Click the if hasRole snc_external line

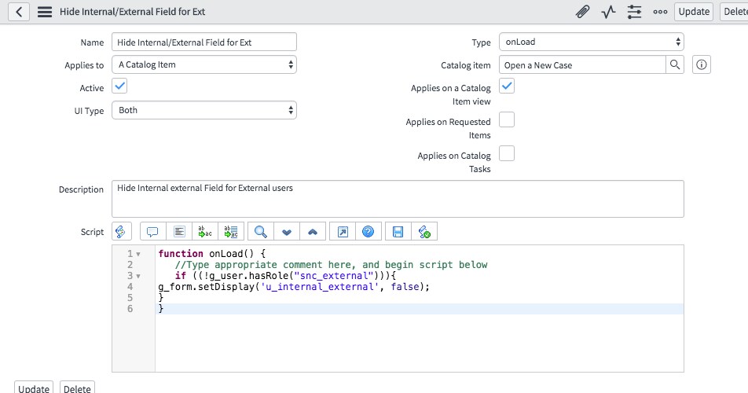coord(285,276)
